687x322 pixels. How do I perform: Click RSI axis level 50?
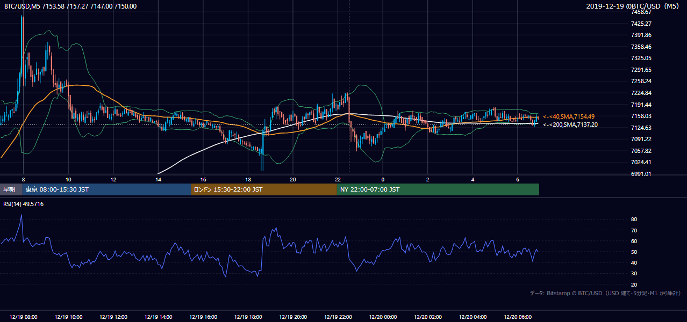point(634,252)
